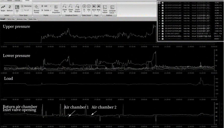
Task: Uncheck legend row 2 trace checkbox
Action: pyautogui.click(x=162, y=5)
